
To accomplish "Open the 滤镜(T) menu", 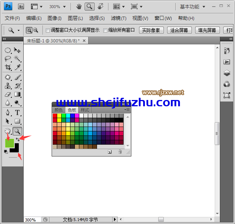I will 118,18.
